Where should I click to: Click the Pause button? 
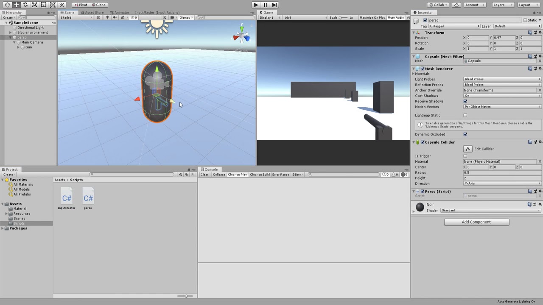tap(265, 5)
